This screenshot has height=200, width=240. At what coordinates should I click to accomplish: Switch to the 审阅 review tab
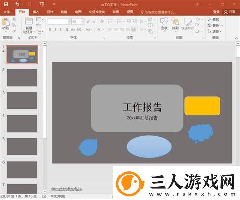click(x=116, y=12)
